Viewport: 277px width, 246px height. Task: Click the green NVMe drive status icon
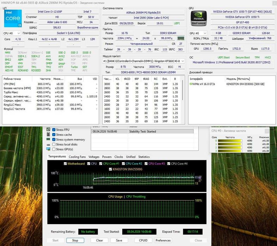click(191, 84)
